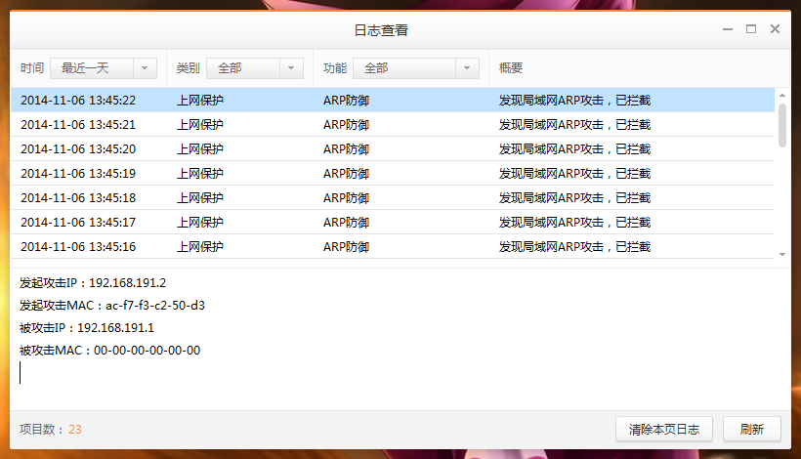Screen dimensions: 801x459
Task: Choose the log row timed 13:45:19
Action: pos(391,173)
